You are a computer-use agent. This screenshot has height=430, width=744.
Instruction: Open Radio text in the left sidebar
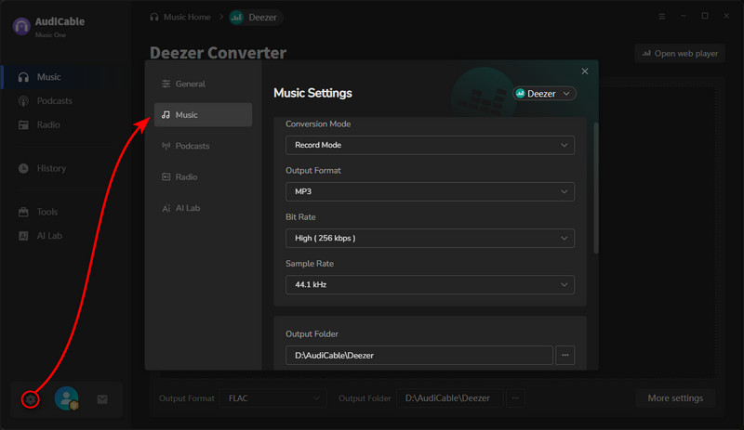point(48,124)
